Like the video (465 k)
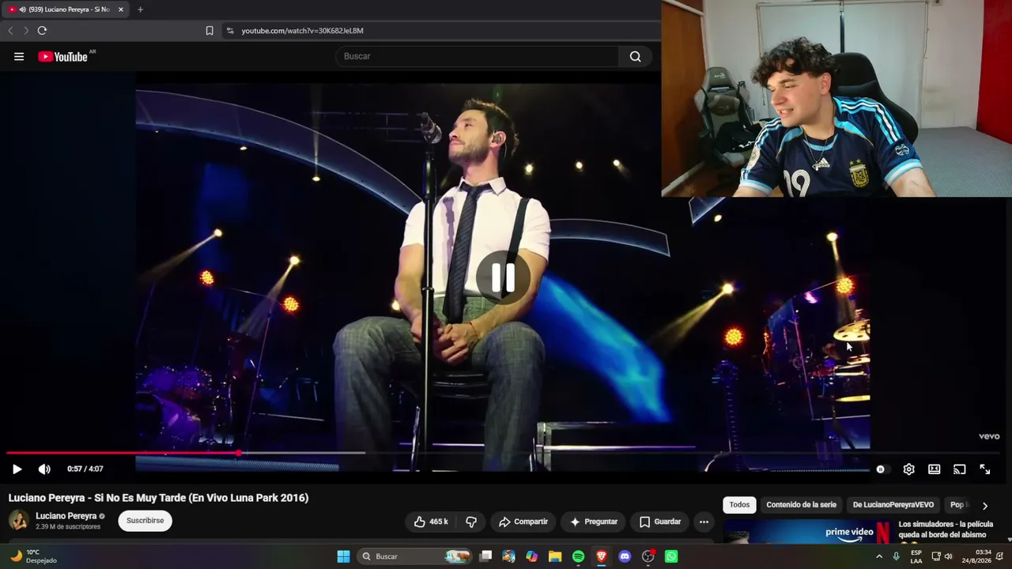This screenshot has width=1012, height=569. [431, 522]
